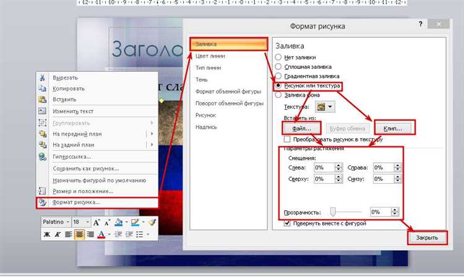
Task: Enable Преобразовать рисунок в текстуру checkbox
Action: 286,139
